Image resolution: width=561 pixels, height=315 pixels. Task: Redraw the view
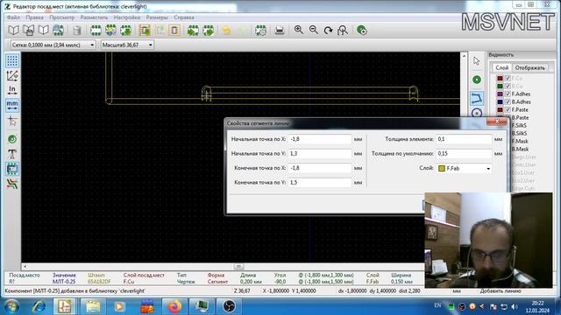point(328,31)
